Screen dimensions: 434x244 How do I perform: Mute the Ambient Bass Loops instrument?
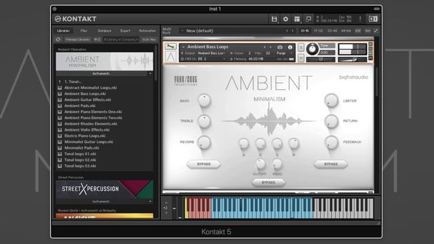pyautogui.click(x=301, y=58)
